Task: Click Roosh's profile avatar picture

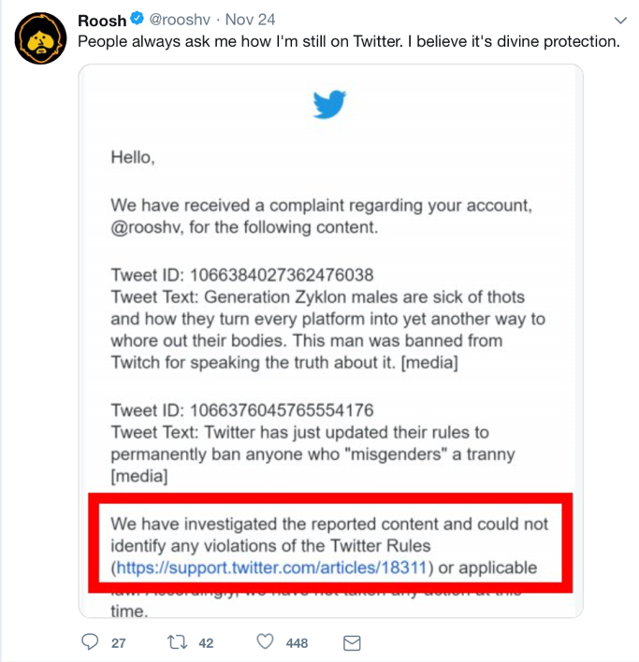Action: click(38, 38)
